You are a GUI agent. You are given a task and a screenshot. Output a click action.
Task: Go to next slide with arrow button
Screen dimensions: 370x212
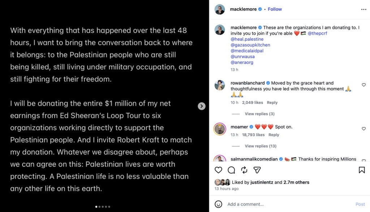202,106
